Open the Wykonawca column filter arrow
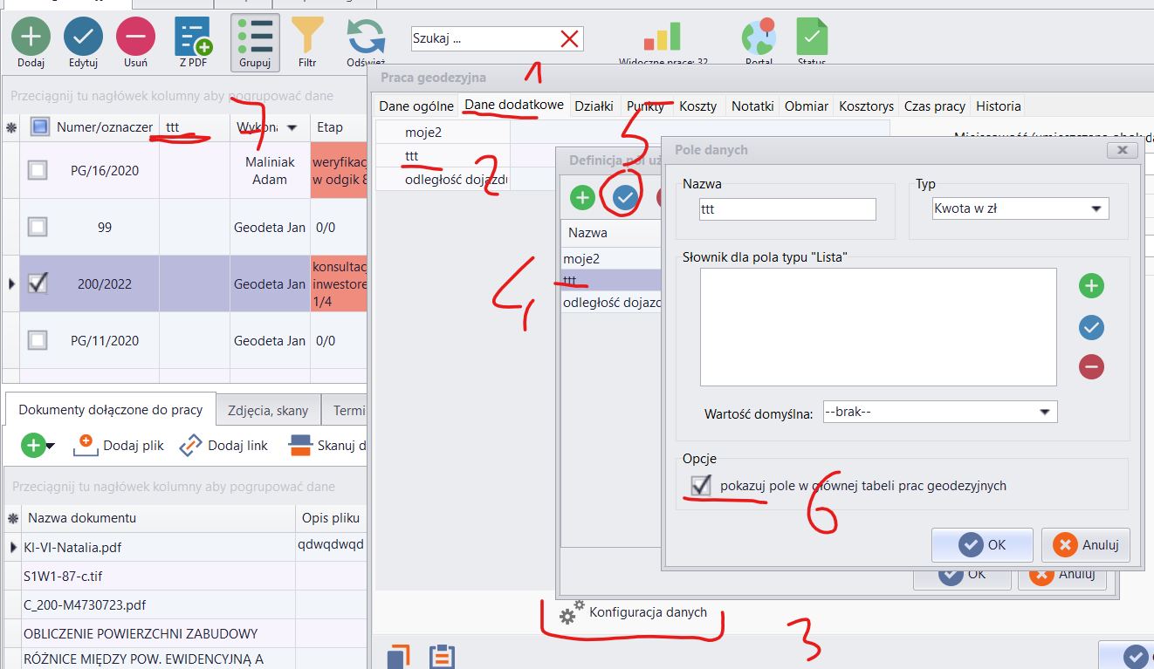The image size is (1154, 669). 292,128
